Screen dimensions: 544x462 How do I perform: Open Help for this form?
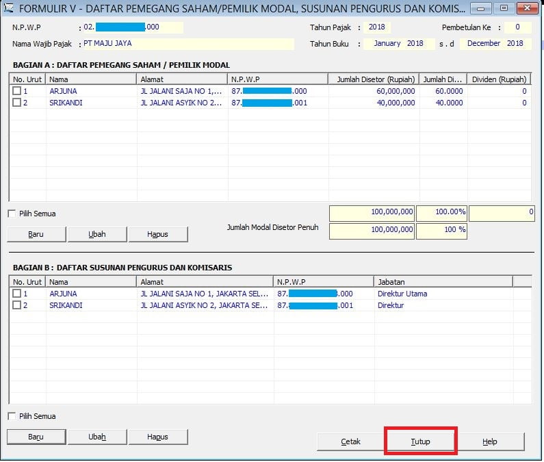point(489,442)
